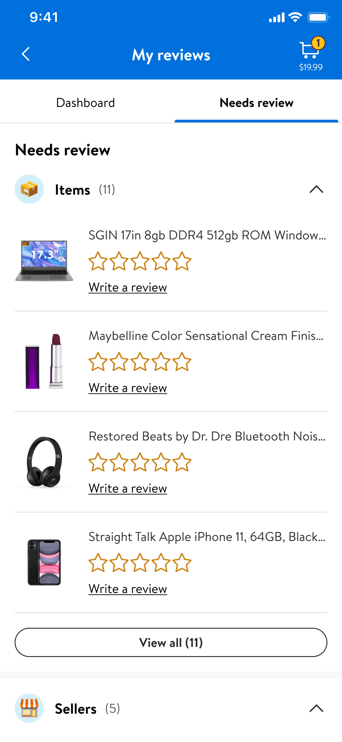The height and width of the screenshot is (742, 342).
Task: Tap the Straight Talk iPhone 11 title
Action: click(207, 537)
